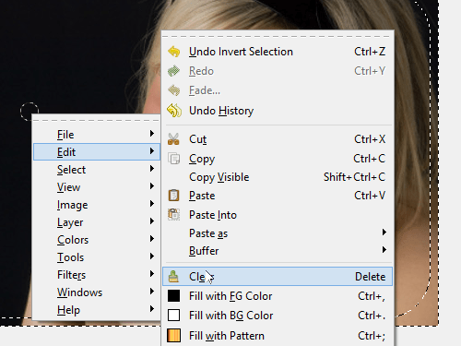Viewport: 461px width, 346px height.
Task: Choose Buffer entry
Action: pyautogui.click(x=278, y=251)
